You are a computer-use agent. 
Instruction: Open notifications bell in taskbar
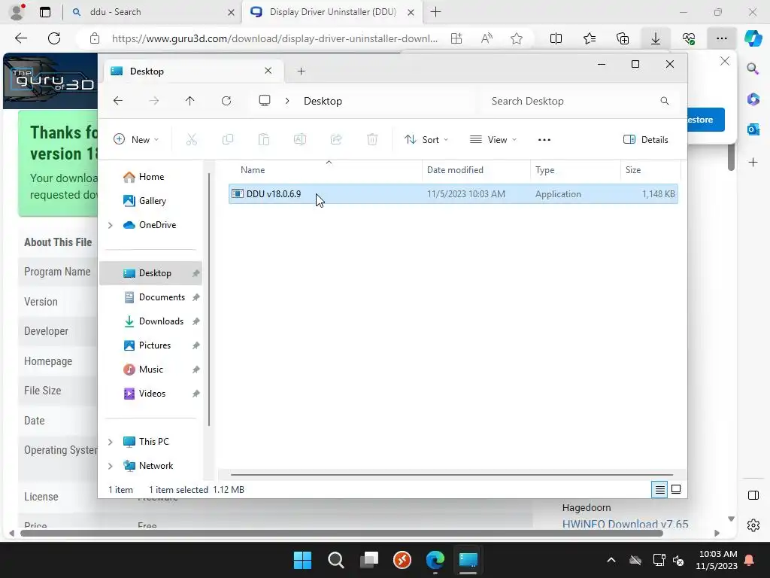(x=750, y=560)
